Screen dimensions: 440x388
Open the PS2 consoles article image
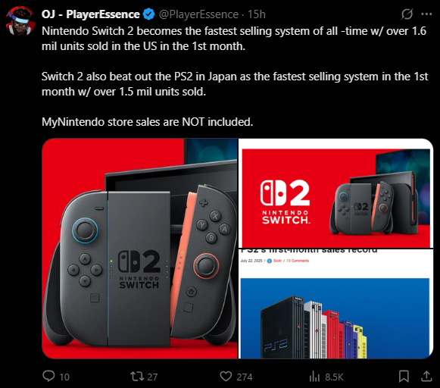pyautogui.click(x=336, y=304)
